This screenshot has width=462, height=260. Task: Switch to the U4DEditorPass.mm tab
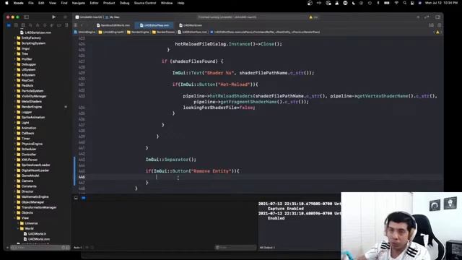[x=154, y=25]
